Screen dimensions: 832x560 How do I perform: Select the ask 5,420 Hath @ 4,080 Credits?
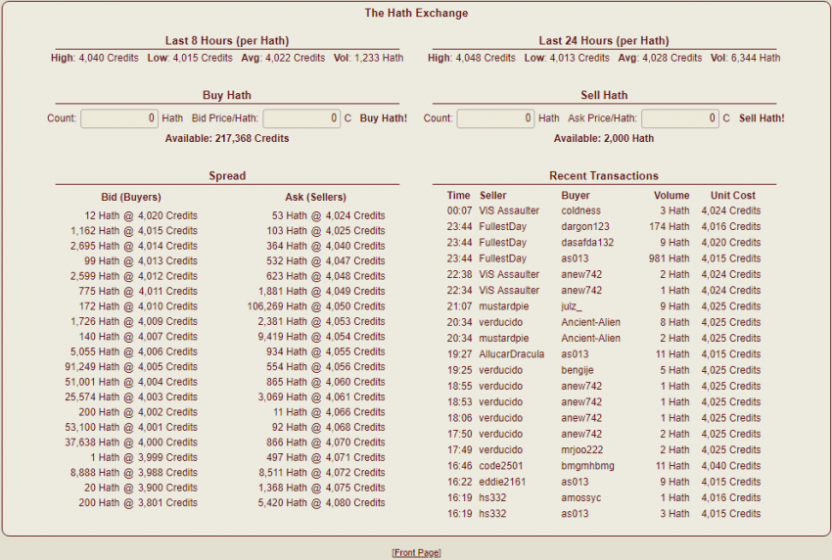click(322, 502)
